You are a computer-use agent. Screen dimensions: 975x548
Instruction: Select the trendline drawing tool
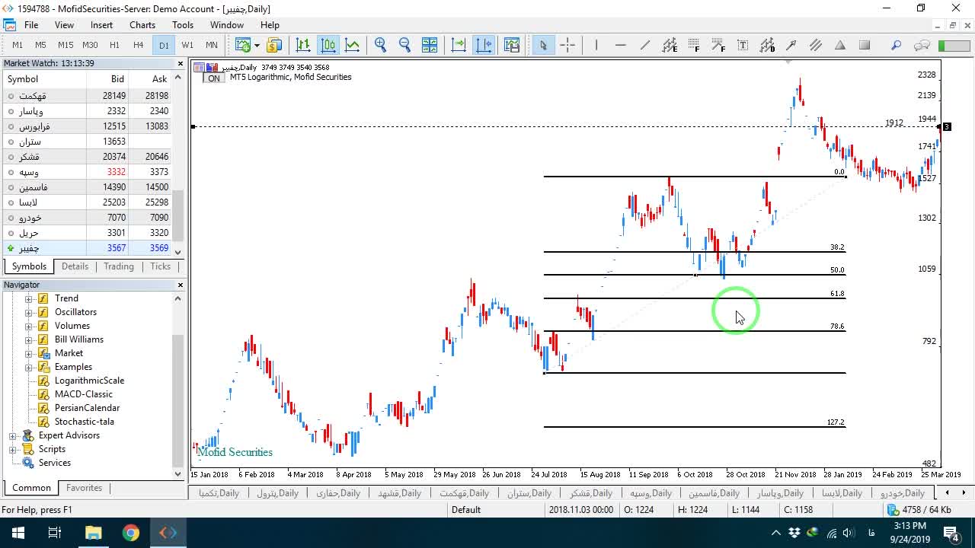point(645,45)
